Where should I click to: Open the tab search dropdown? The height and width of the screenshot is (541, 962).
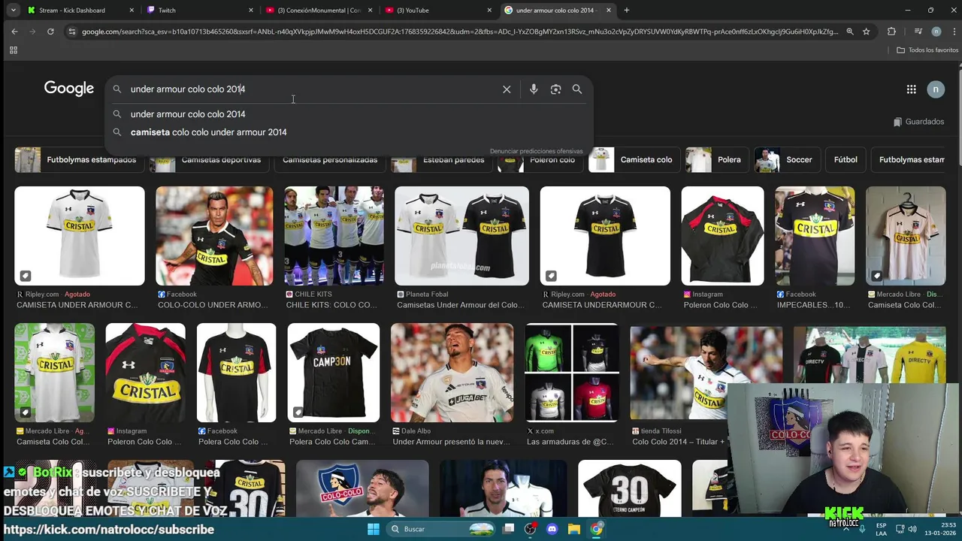click(13, 11)
